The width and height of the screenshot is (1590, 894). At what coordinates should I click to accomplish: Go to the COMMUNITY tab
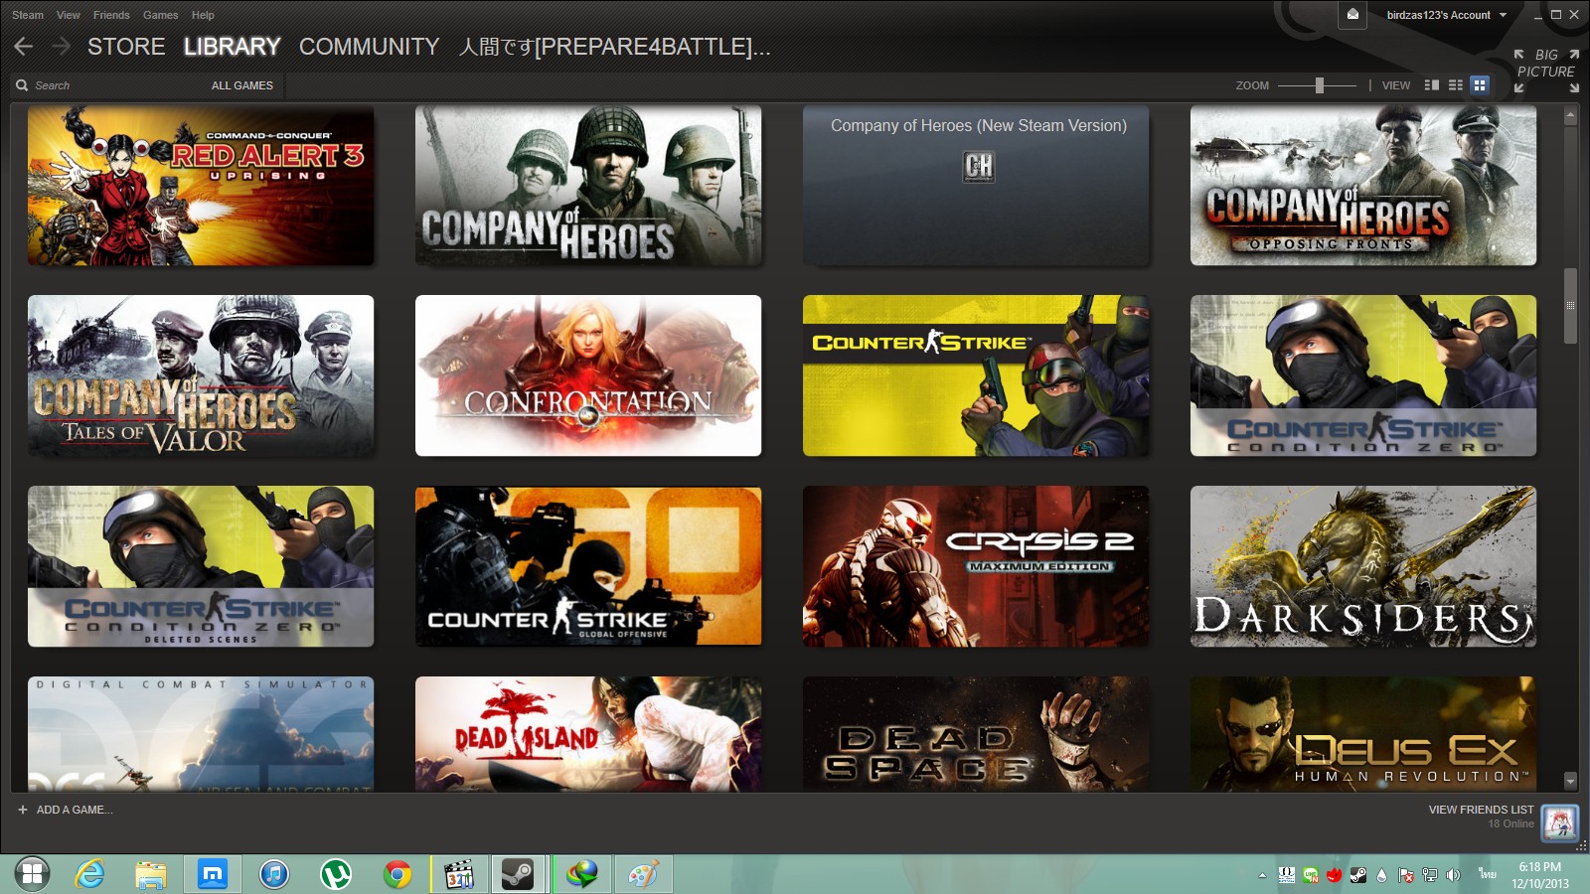(x=369, y=47)
